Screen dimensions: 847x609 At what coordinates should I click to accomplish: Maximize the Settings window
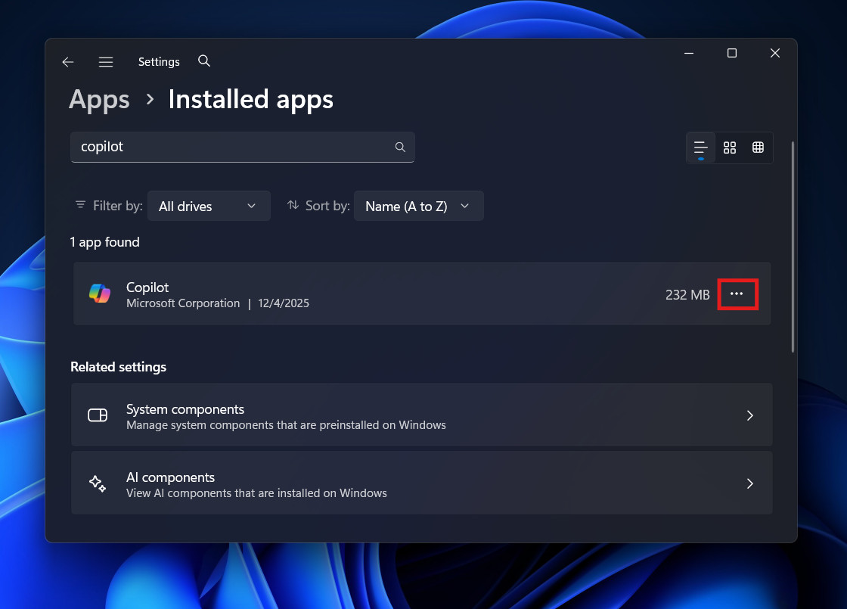[731, 53]
